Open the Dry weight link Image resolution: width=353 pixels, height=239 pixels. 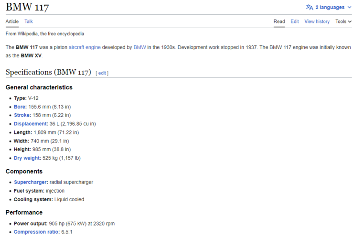27,158
